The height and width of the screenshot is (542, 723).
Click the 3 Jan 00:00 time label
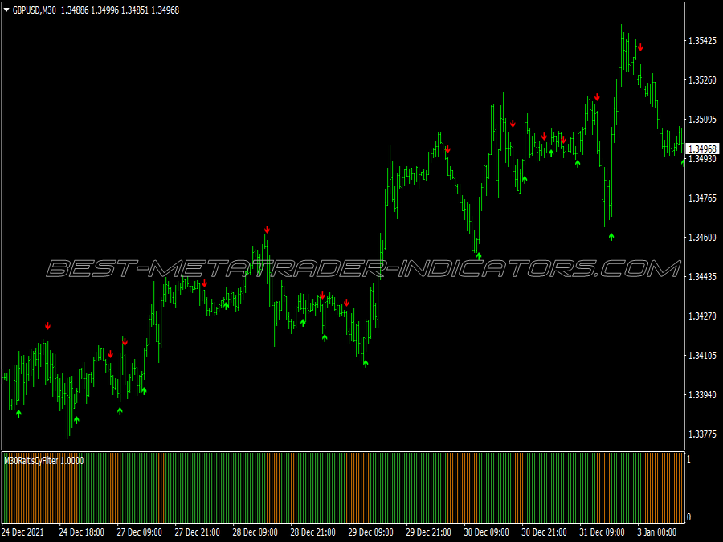click(657, 532)
